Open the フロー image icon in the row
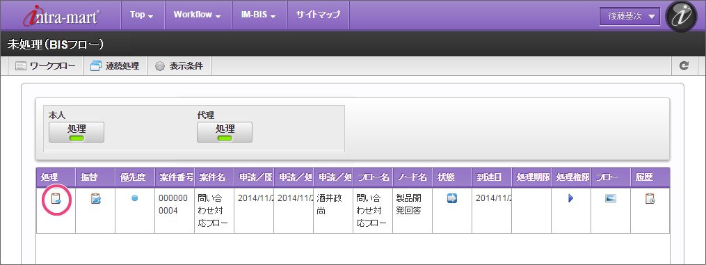The height and width of the screenshot is (265, 706). coord(611,198)
